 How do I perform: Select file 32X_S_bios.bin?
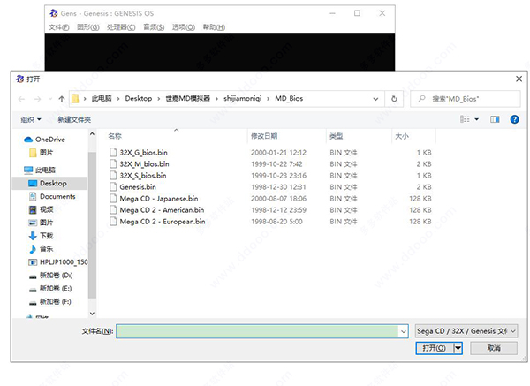pyautogui.click(x=143, y=176)
